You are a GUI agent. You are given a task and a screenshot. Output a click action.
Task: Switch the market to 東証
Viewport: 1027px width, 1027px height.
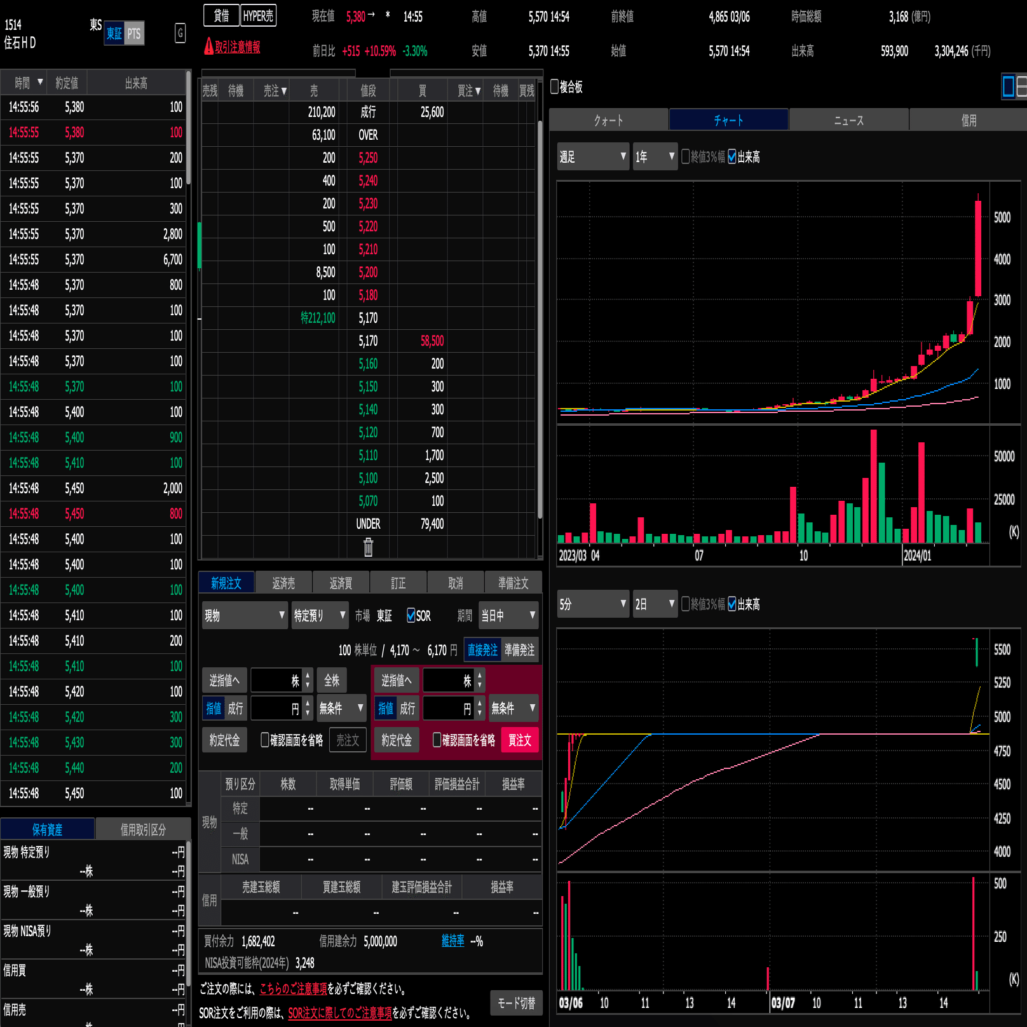click(x=114, y=34)
